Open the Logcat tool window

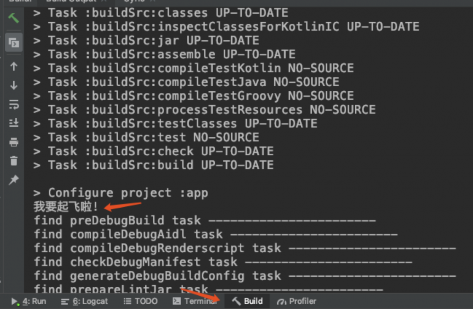tap(85, 301)
